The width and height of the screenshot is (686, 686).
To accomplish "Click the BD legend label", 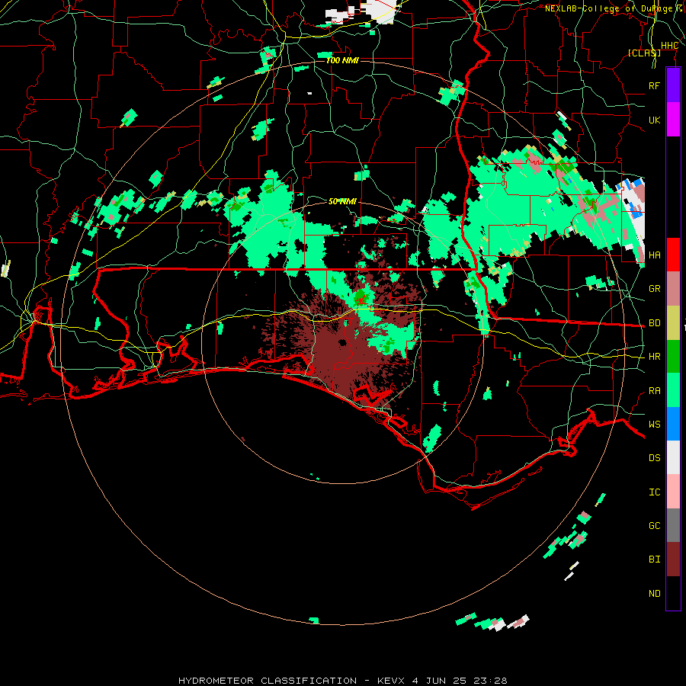I will point(655,323).
